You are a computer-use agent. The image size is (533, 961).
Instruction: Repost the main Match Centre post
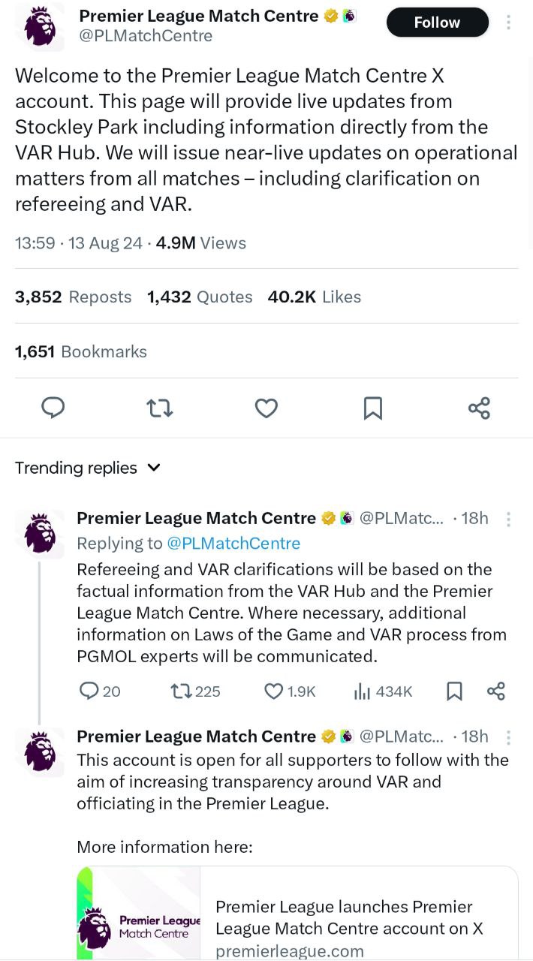(160, 408)
